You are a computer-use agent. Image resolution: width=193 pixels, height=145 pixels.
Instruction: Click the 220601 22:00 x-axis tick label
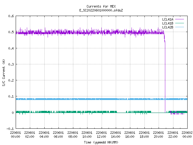(173, 135)
